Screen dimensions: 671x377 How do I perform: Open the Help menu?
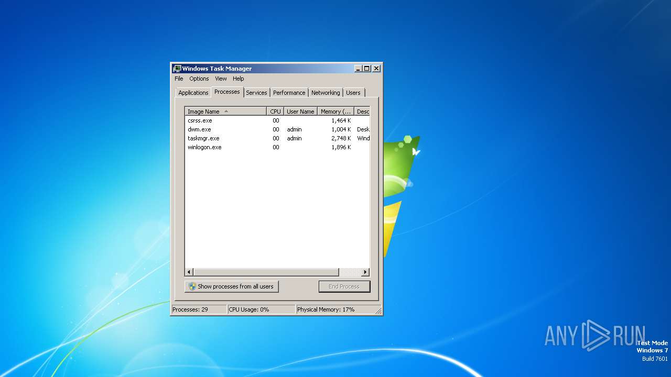click(x=239, y=79)
